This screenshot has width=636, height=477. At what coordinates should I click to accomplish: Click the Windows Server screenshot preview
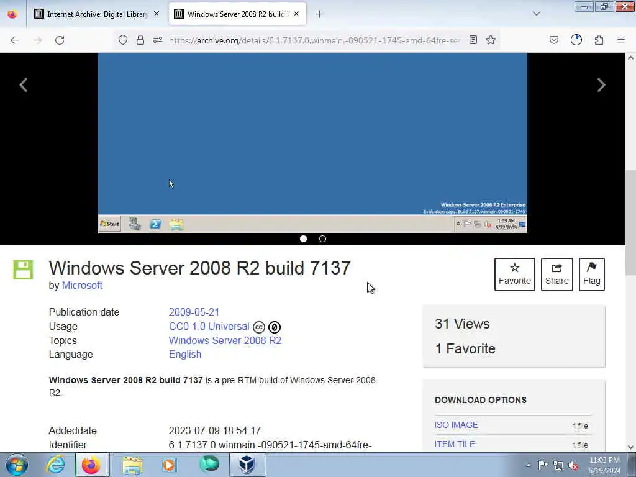[x=313, y=143]
